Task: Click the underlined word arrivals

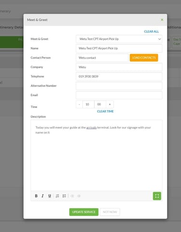Action: tap(91, 127)
